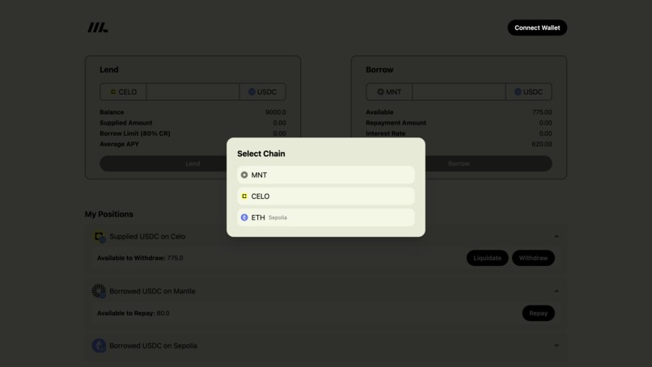652x367 pixels.
Task: Click the USDC coin icon in Borrow panel
Action: (518, 92)
